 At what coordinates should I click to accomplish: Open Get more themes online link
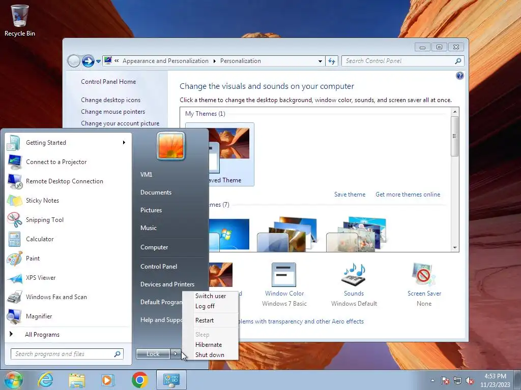click(x=408, y=194)
